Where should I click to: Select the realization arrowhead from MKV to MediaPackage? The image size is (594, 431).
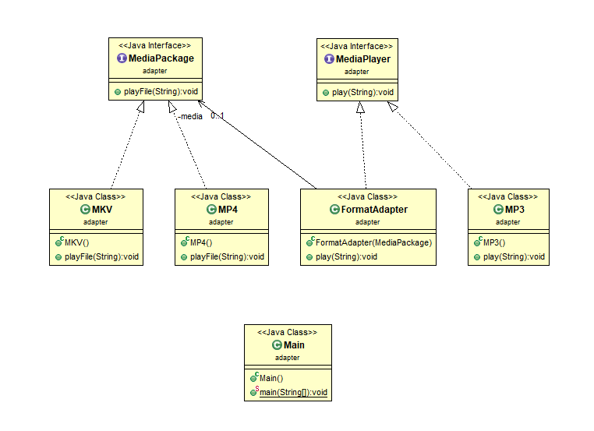click(141, 107)
